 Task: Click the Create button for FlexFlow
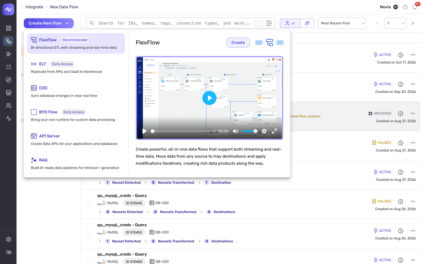[238, 43]
